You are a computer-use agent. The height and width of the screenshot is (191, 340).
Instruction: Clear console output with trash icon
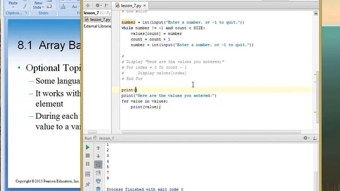pos(98,189)
